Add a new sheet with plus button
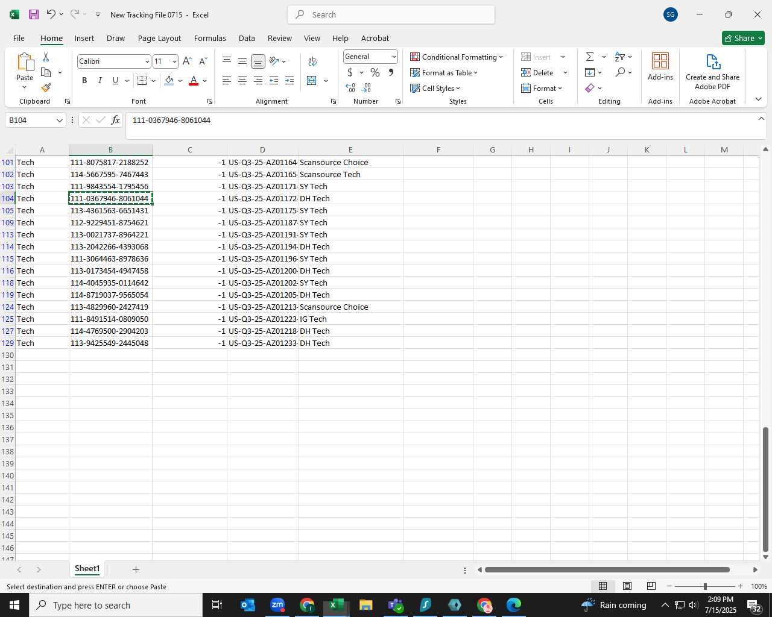 pyautogui.click(x=136, y=569)
